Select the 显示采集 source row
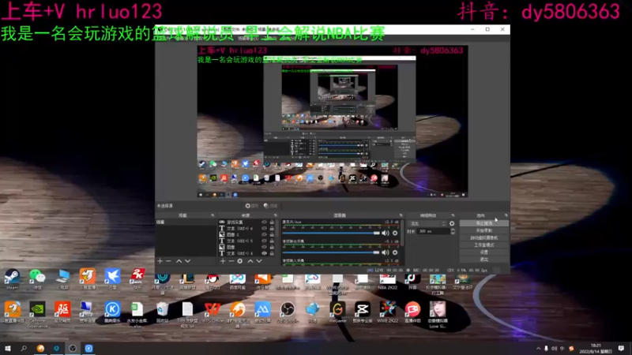 (246, 222)
